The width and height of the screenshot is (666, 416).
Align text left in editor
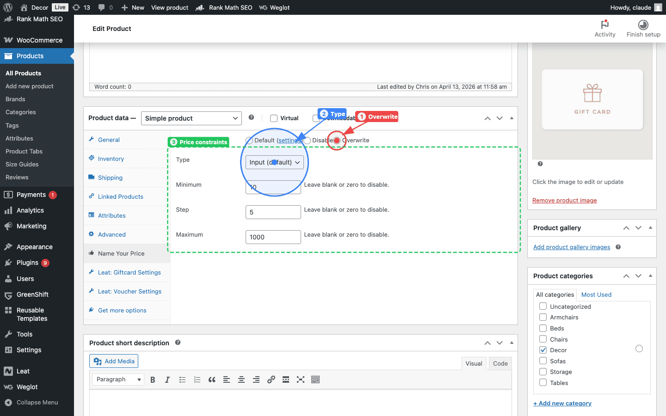coord(227,379)
